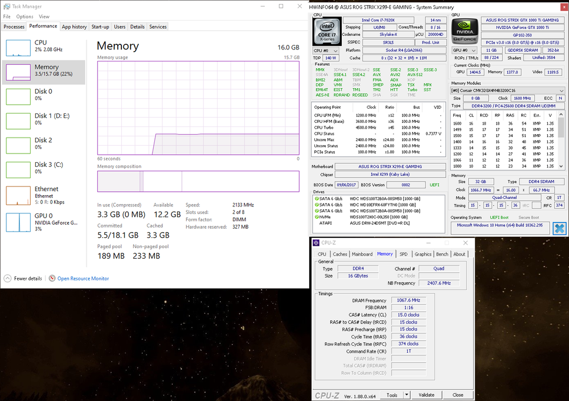The width and height of the screenshot is (569, 401).
Task: Click the ASUS ROG STRIX GTX 1080 Ti field
Action: click(x=522, y=20)
